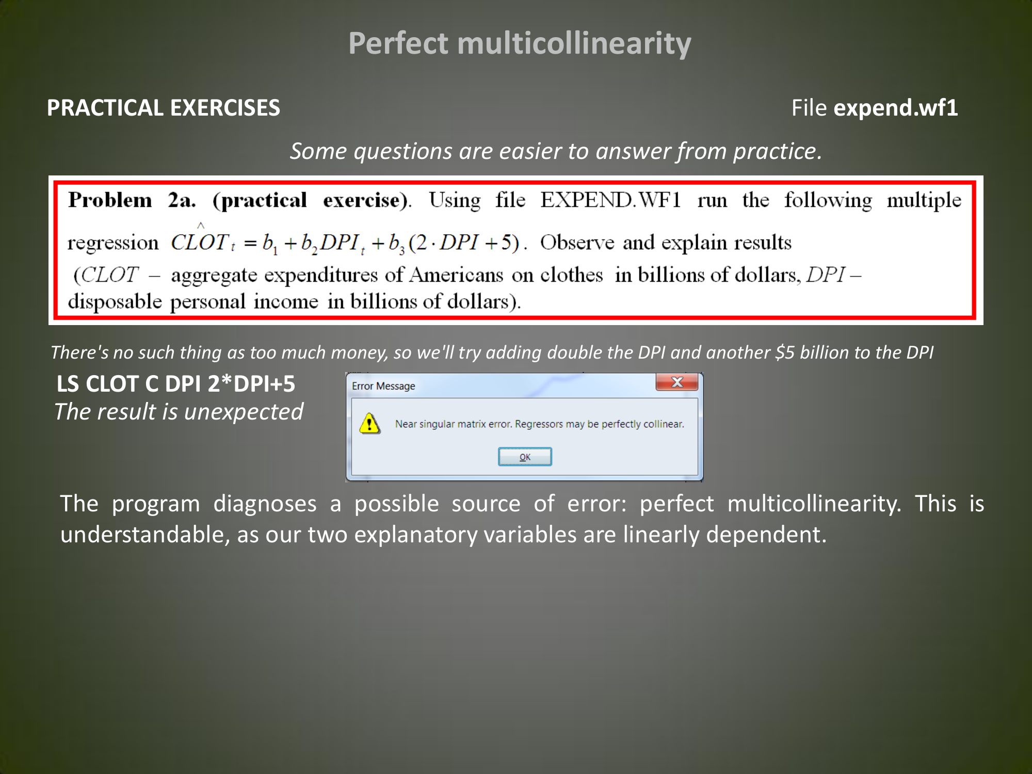1032x774 pixels.
Task: Click the OK button in error dialog
Action: click(x=525, y=457)
